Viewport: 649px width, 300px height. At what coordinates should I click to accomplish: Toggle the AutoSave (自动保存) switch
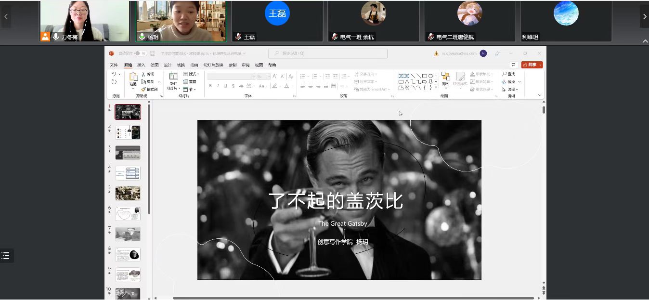[x=140, y=53]
